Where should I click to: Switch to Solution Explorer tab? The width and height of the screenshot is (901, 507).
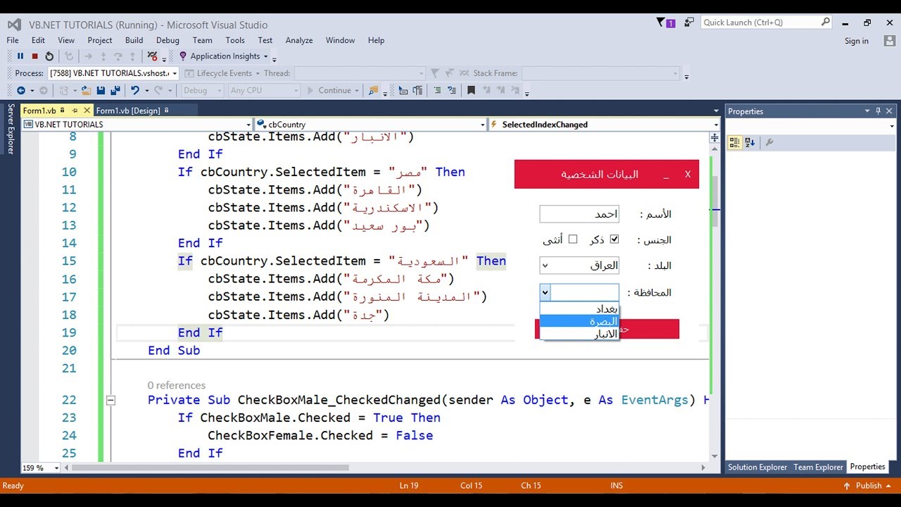point(757,467)
